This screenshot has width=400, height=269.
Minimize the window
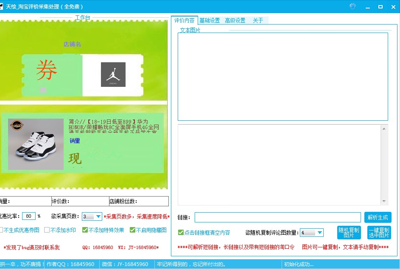(368, 7)
